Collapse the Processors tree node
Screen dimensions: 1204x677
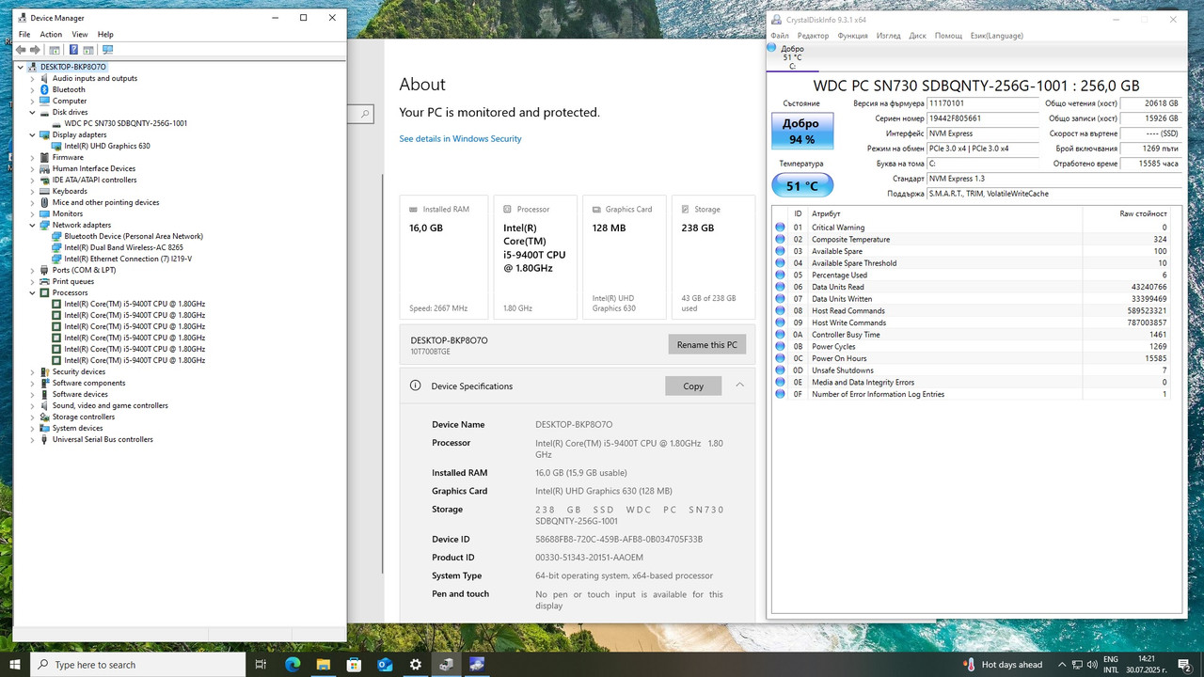[x=33, y=292]
